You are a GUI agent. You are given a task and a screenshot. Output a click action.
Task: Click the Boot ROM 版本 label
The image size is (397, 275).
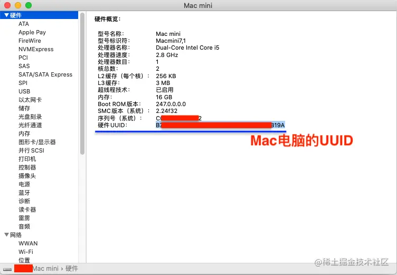(x=119, y=104)
